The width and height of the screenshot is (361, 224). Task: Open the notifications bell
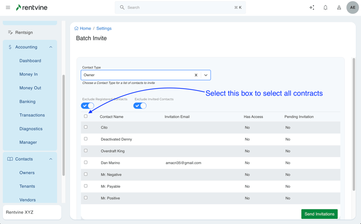[325, 7]
